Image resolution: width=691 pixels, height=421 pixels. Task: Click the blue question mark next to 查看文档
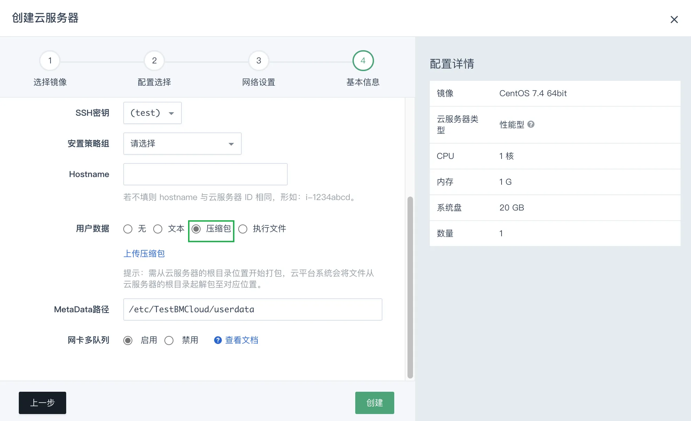click(217, 340)
